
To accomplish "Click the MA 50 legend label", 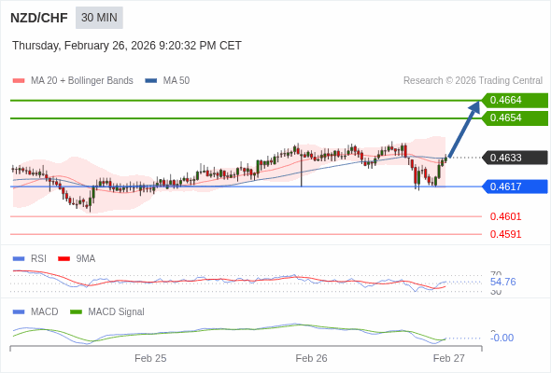I will point(177,81).
